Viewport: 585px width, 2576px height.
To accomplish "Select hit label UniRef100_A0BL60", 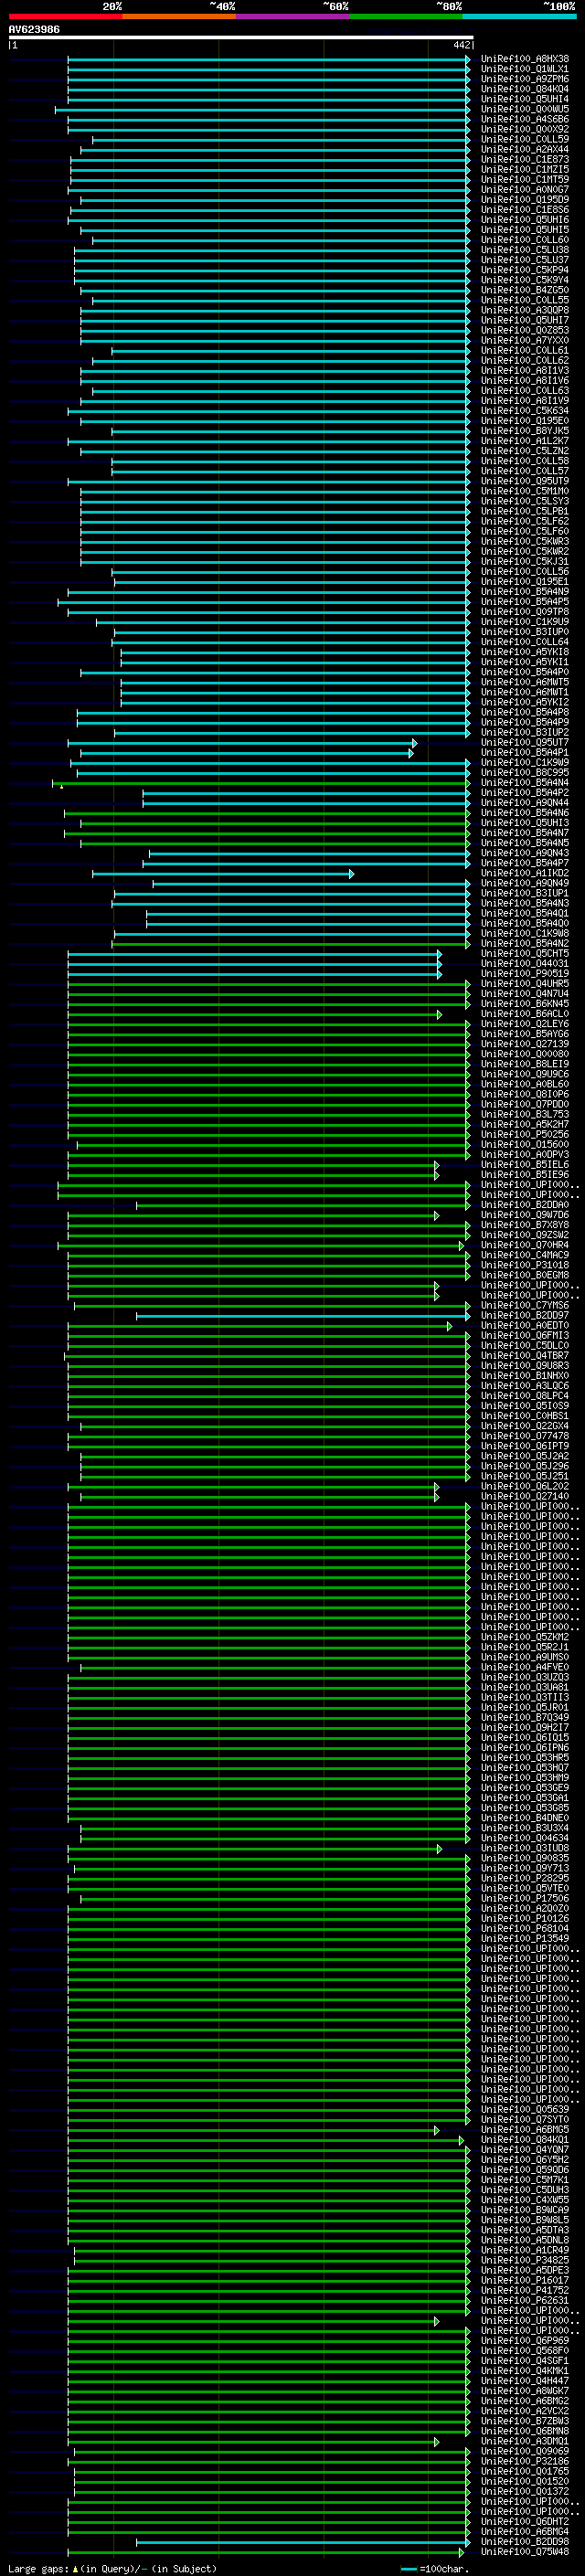I will tap(525, 1085).
